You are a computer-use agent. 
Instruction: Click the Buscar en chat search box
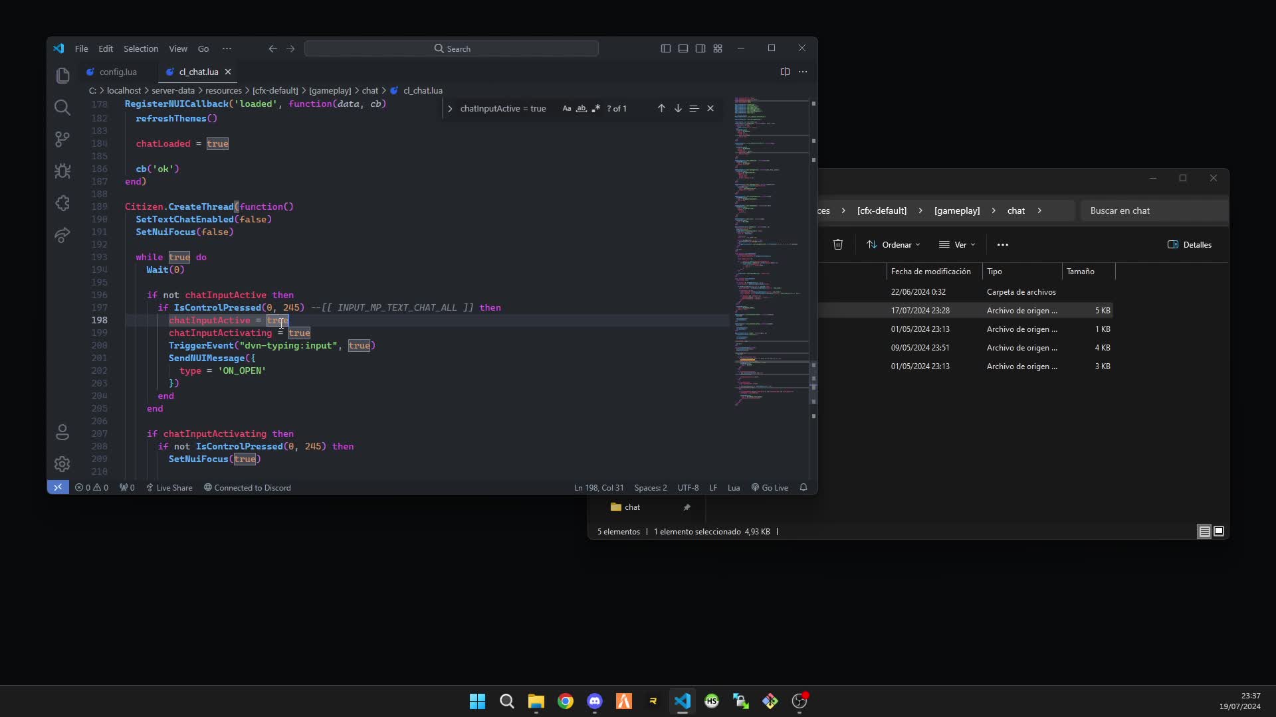point(1154,210)
